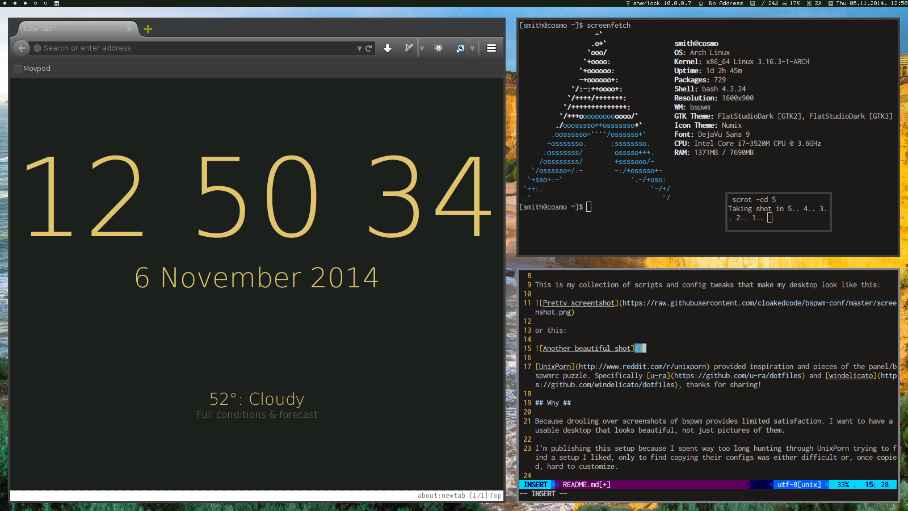Switch to the fifth hollow workspace dot
This screenshot has width=908, height=511.
pyautogui.click(x=45, y=3)
